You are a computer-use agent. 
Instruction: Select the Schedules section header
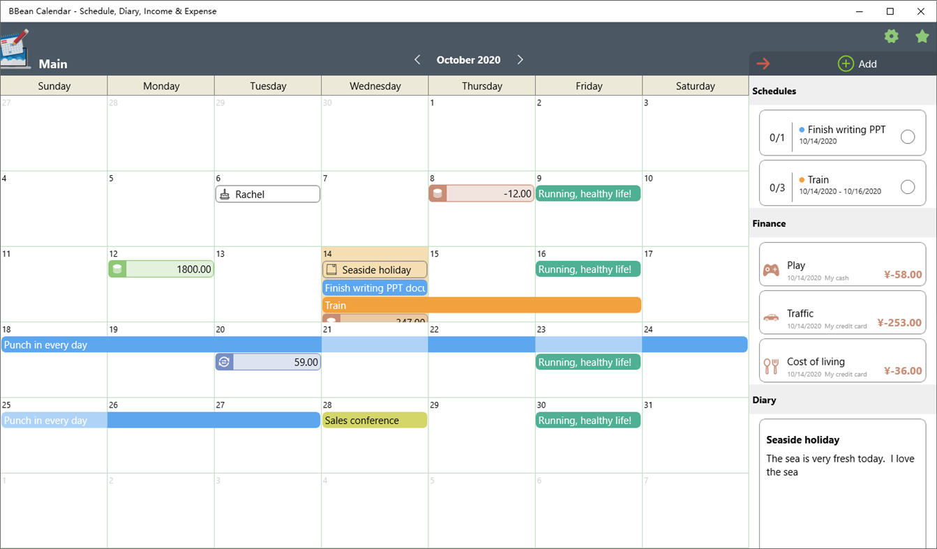773,91
